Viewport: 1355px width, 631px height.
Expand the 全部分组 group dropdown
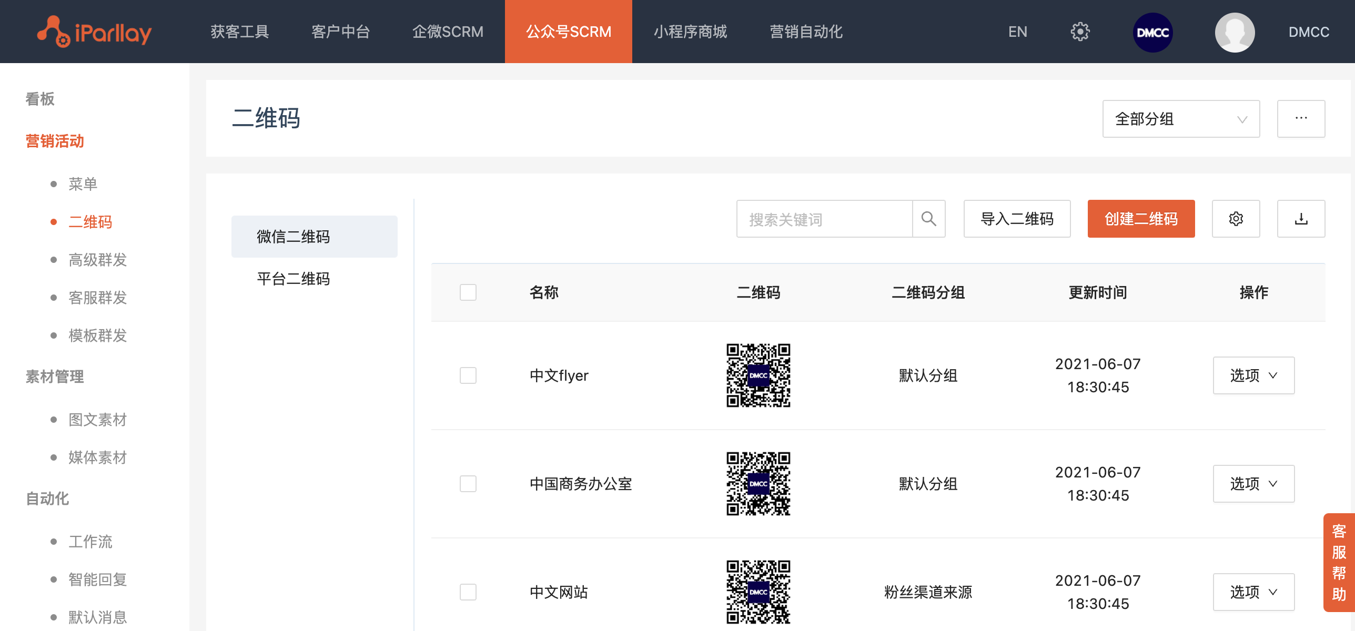[x=1180, y=119]
